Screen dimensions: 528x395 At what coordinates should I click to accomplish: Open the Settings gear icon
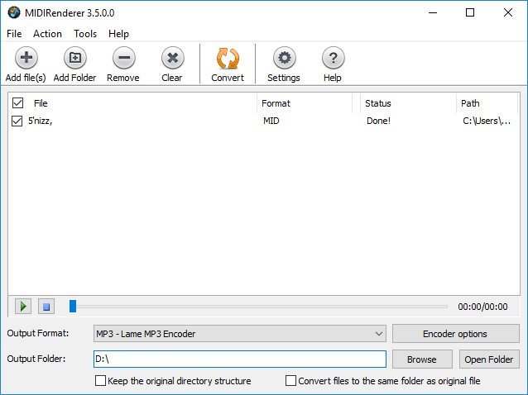pos(284,59)
